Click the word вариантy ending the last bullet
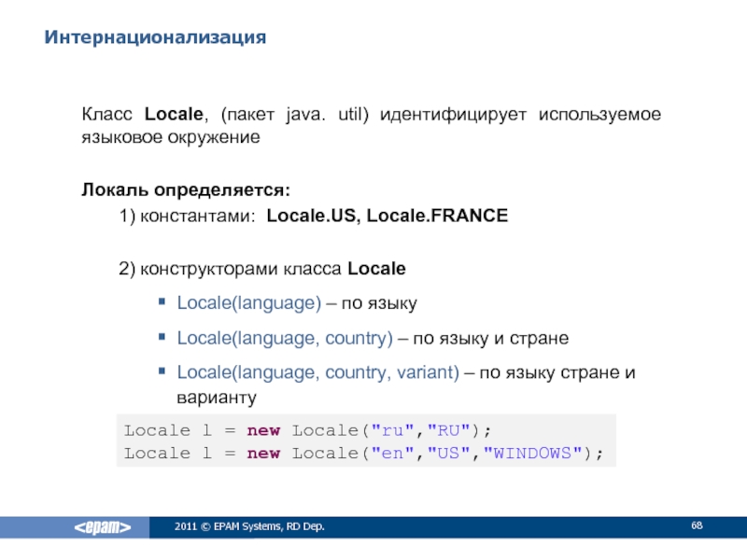The image size is (747, 560). click(x=217, y=398)
